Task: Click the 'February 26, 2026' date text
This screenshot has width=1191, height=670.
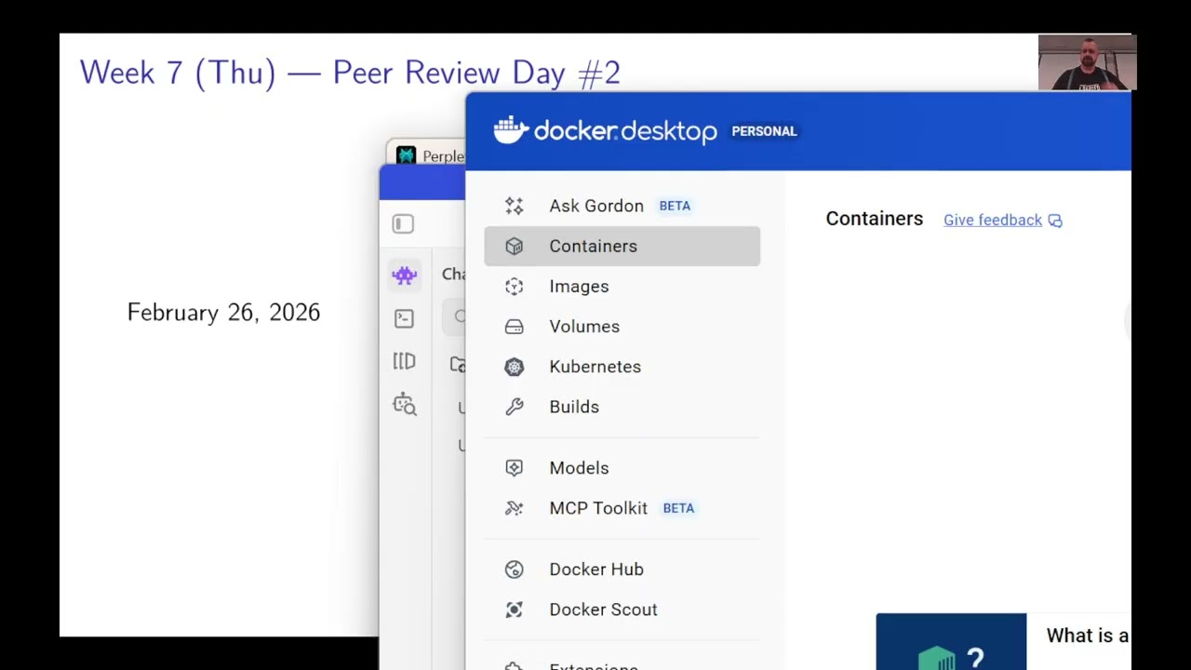Action: point(223,313)
